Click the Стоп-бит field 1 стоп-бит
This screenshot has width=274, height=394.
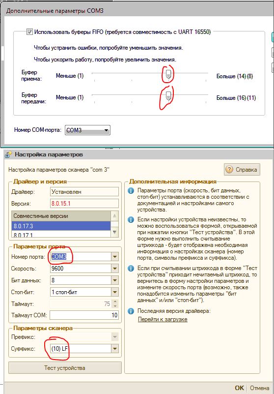coord(81,292)
